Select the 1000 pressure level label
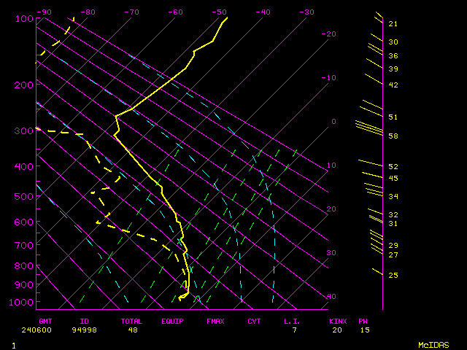The width and height of the screenshot is (467, 350). (x=23, y=302)
